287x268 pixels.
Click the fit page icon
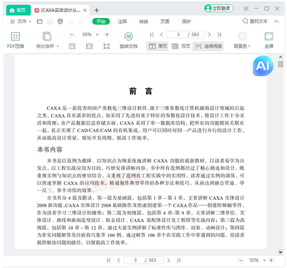click(x=107, y=46)
